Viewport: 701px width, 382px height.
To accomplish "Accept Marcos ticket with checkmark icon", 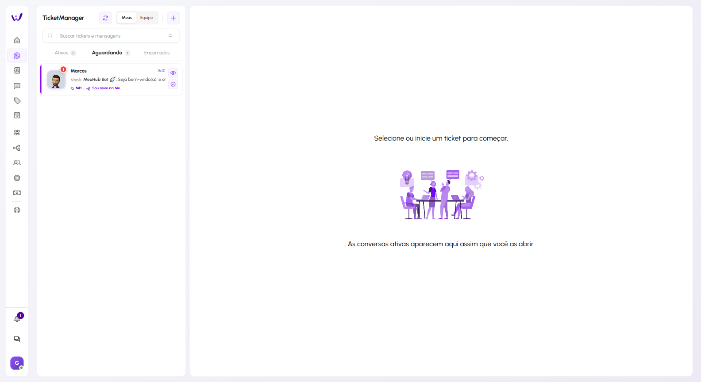I will pyautogui.click(x=173, y=84).
